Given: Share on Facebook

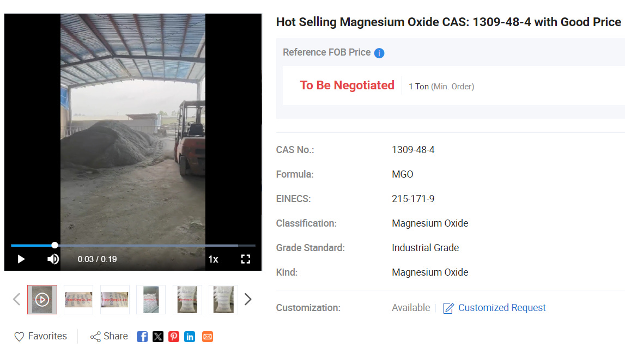Looking at the screenshot, I should [142, 337].
